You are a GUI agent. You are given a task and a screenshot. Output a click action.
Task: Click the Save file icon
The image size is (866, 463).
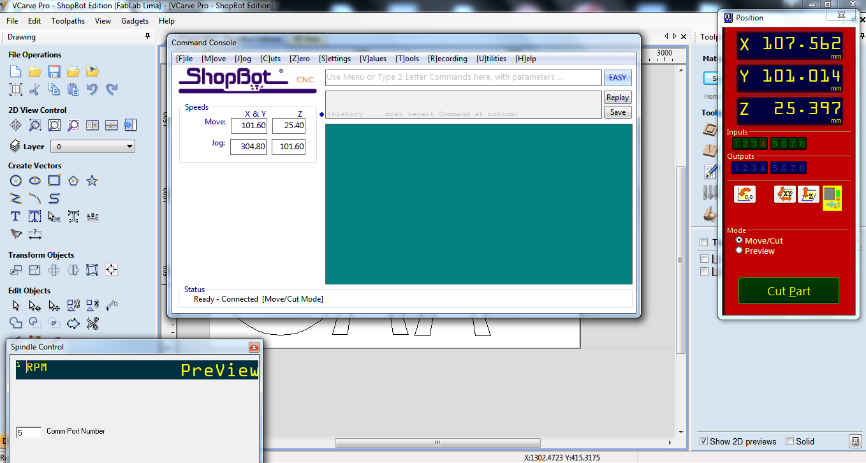pos(54,71)
